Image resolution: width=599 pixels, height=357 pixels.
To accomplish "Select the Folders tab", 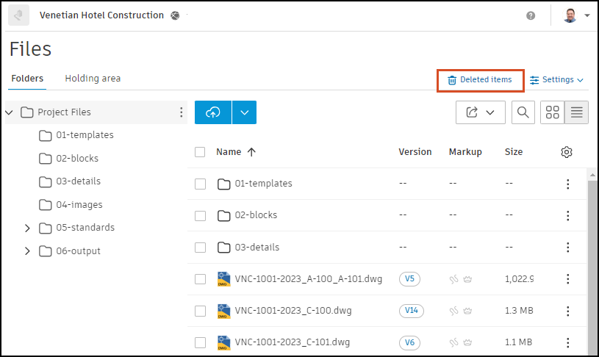I will coord(27,79).
